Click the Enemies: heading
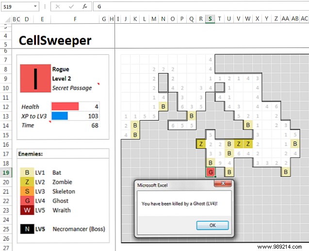The height and width of the screenshot is (251, 309). pyautogui.click(x=31, y=154)
